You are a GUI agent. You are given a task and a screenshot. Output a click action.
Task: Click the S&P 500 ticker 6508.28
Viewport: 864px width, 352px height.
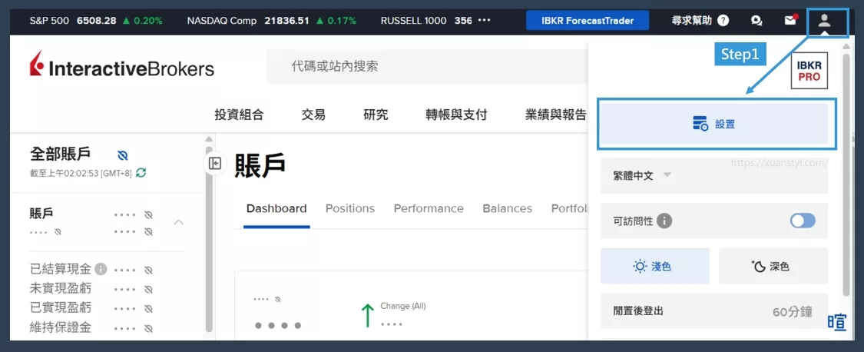click(96, 21)
